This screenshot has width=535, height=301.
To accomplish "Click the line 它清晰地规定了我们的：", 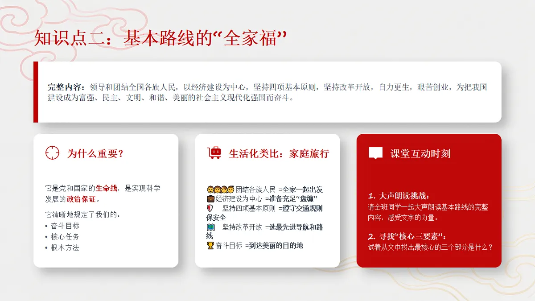I will (x=83, y=214).
